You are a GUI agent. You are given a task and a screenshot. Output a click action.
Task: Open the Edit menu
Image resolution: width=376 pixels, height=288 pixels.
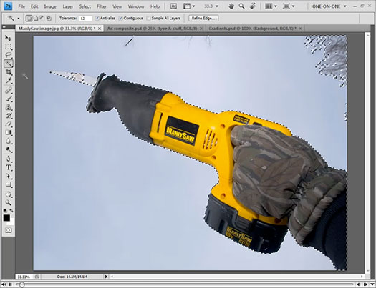[34, 6]
